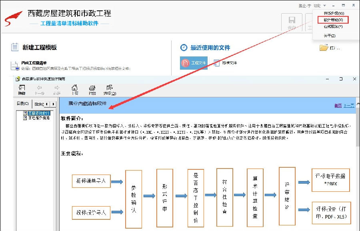Click the Back arrow in the help toolbar
The image size is (360, 231).
[40, 89]
